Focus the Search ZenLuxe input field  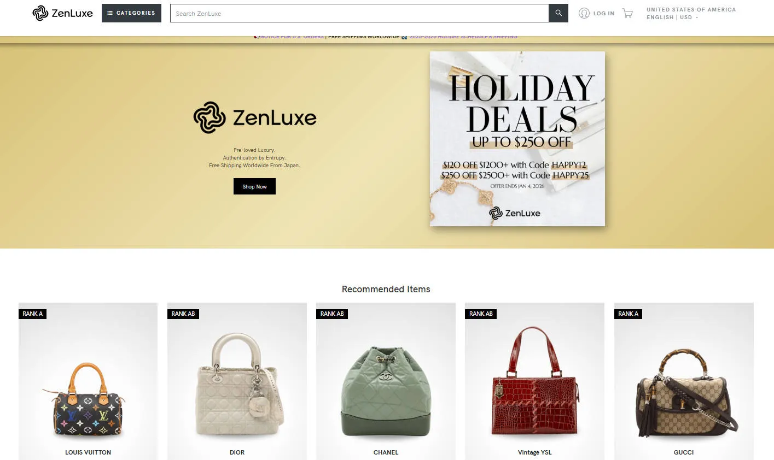click(359, 13)
